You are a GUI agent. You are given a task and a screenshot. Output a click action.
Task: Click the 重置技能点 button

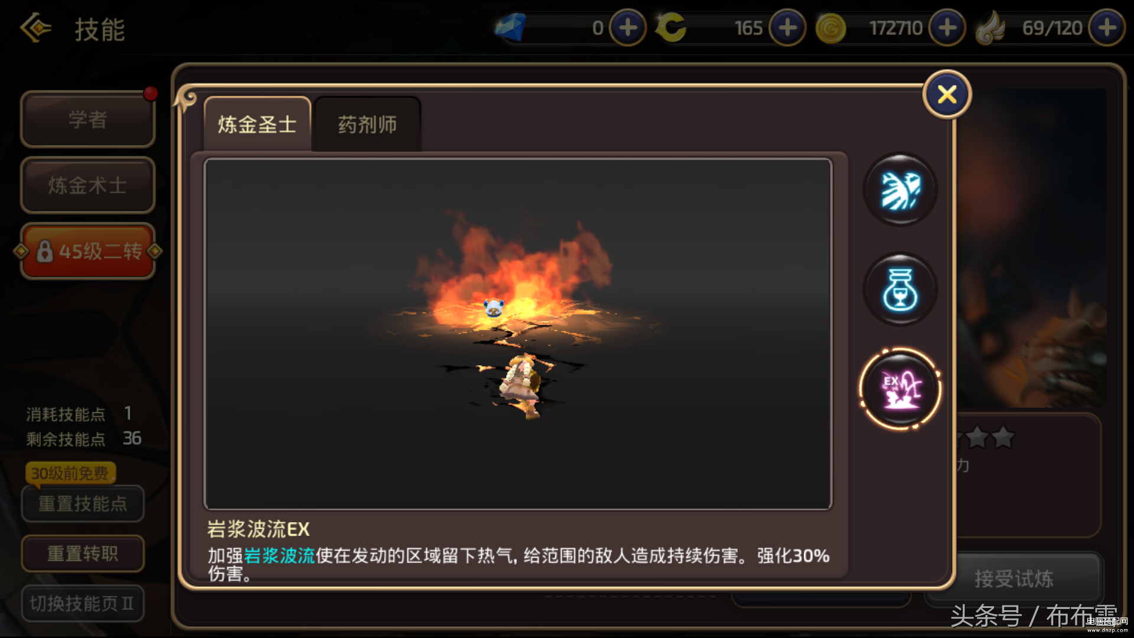pos(83,503)
